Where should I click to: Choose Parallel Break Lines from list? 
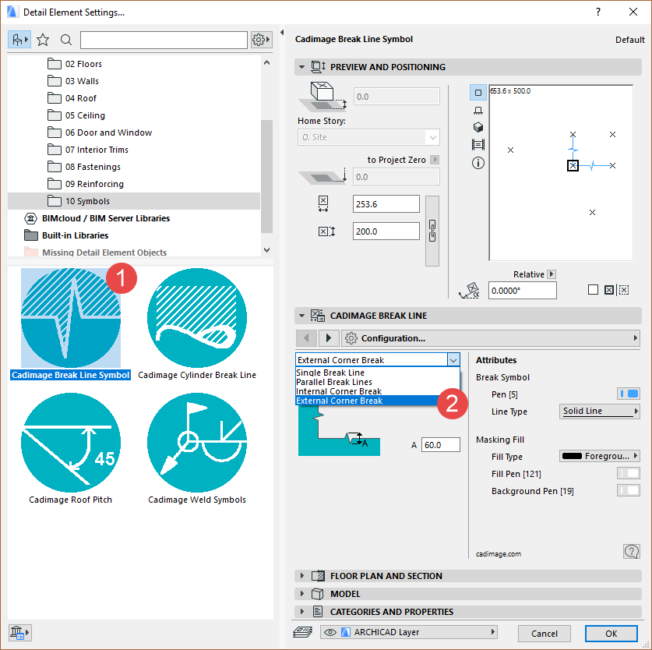pos(334,382)
